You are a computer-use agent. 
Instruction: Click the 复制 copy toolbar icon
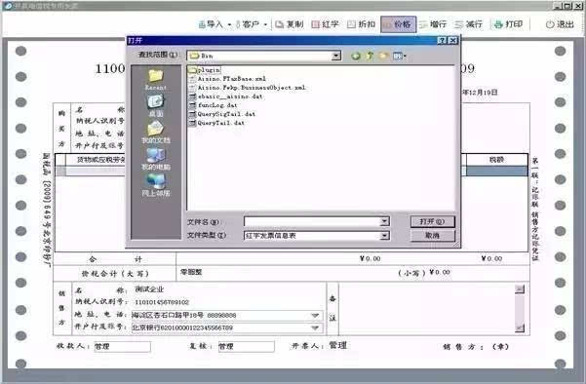click(x=290, y=24)
